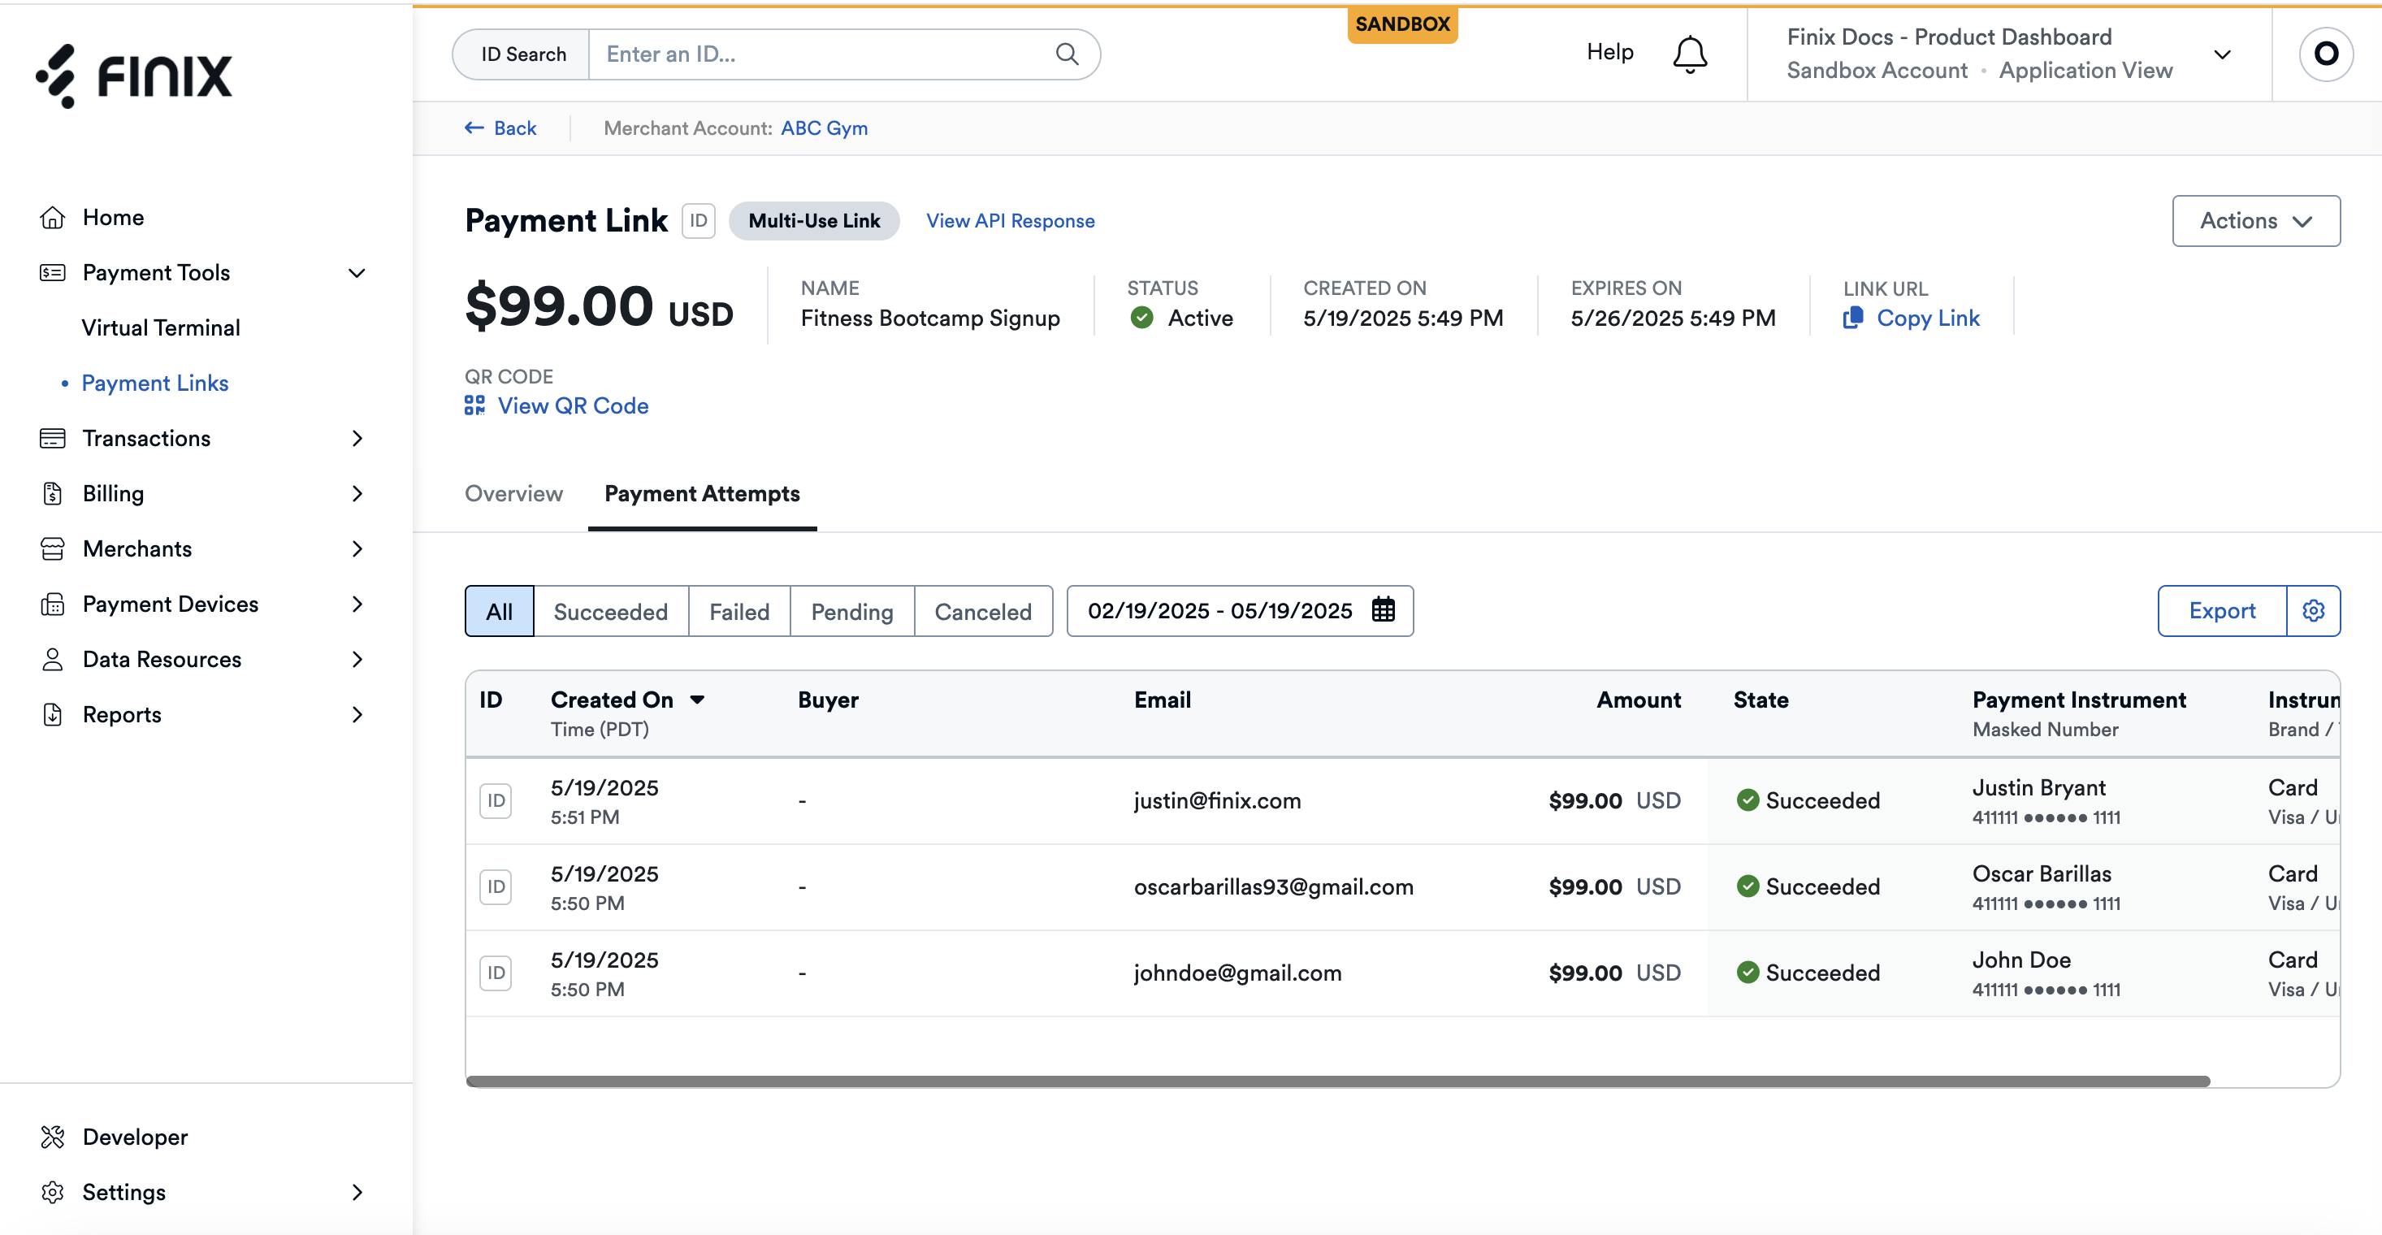Click the Finix logo

(x=134, y=75)
